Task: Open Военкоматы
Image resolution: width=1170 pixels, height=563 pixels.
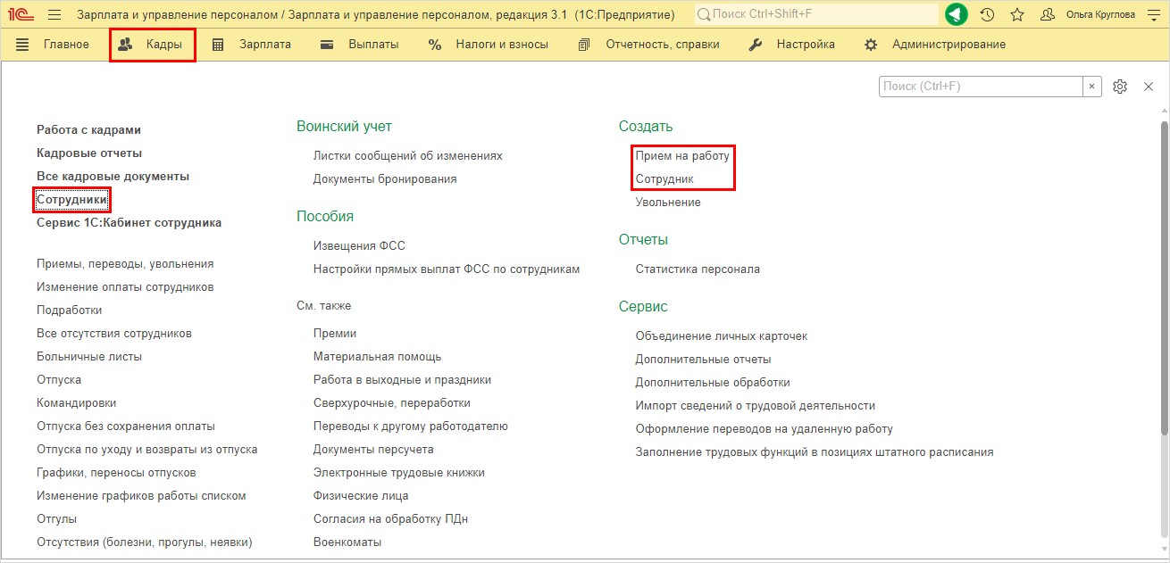Action: [x=347, y=542]
